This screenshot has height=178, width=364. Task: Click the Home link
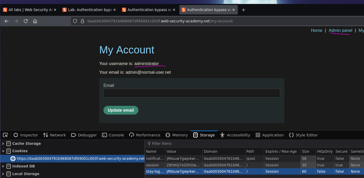(317, 31)
